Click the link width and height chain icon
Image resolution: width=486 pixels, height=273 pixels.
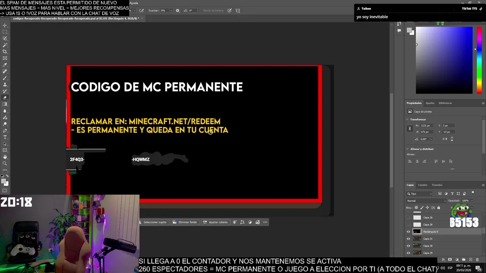point(410,129)
